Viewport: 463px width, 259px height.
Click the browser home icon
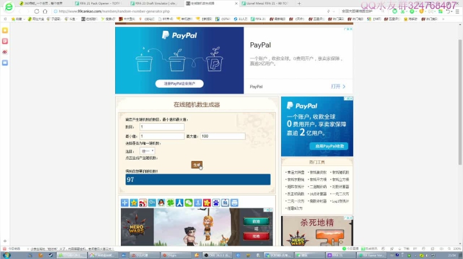click(x=45, y=11)
